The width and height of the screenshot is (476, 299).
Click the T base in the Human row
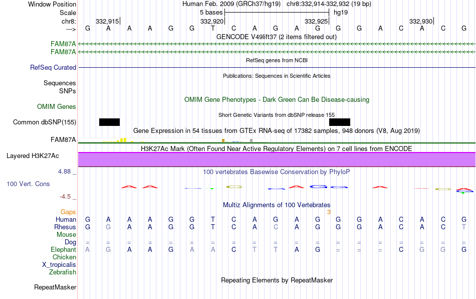213,219
